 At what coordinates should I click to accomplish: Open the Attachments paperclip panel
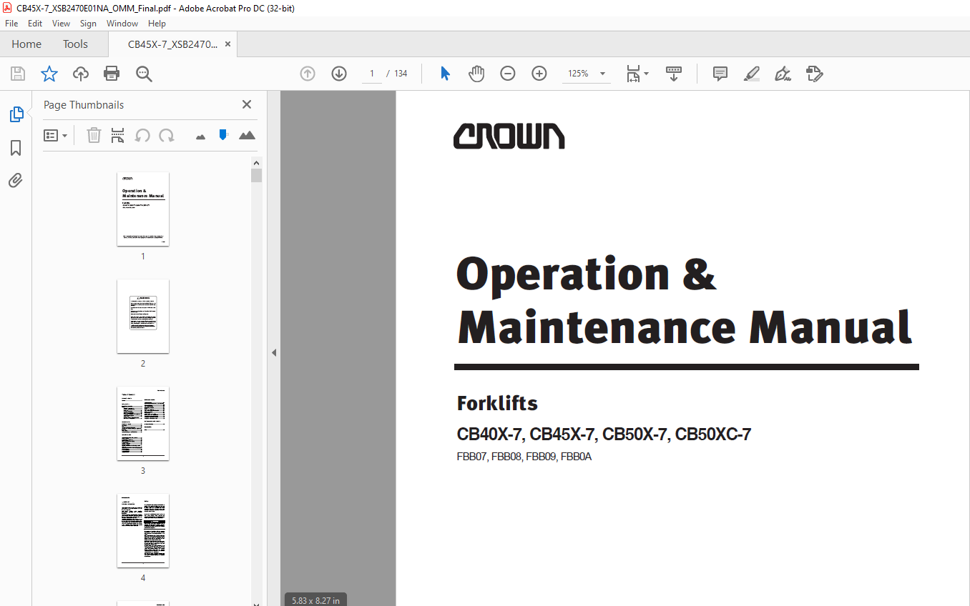tap(16, 181)
